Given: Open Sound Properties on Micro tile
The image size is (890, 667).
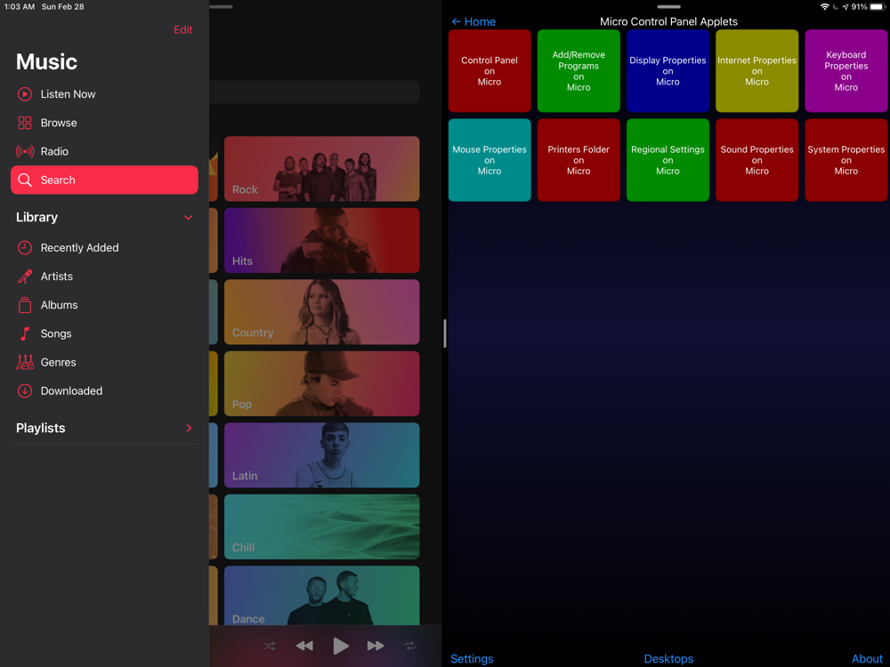Looking at the screenshot, I should click(756, 160).
